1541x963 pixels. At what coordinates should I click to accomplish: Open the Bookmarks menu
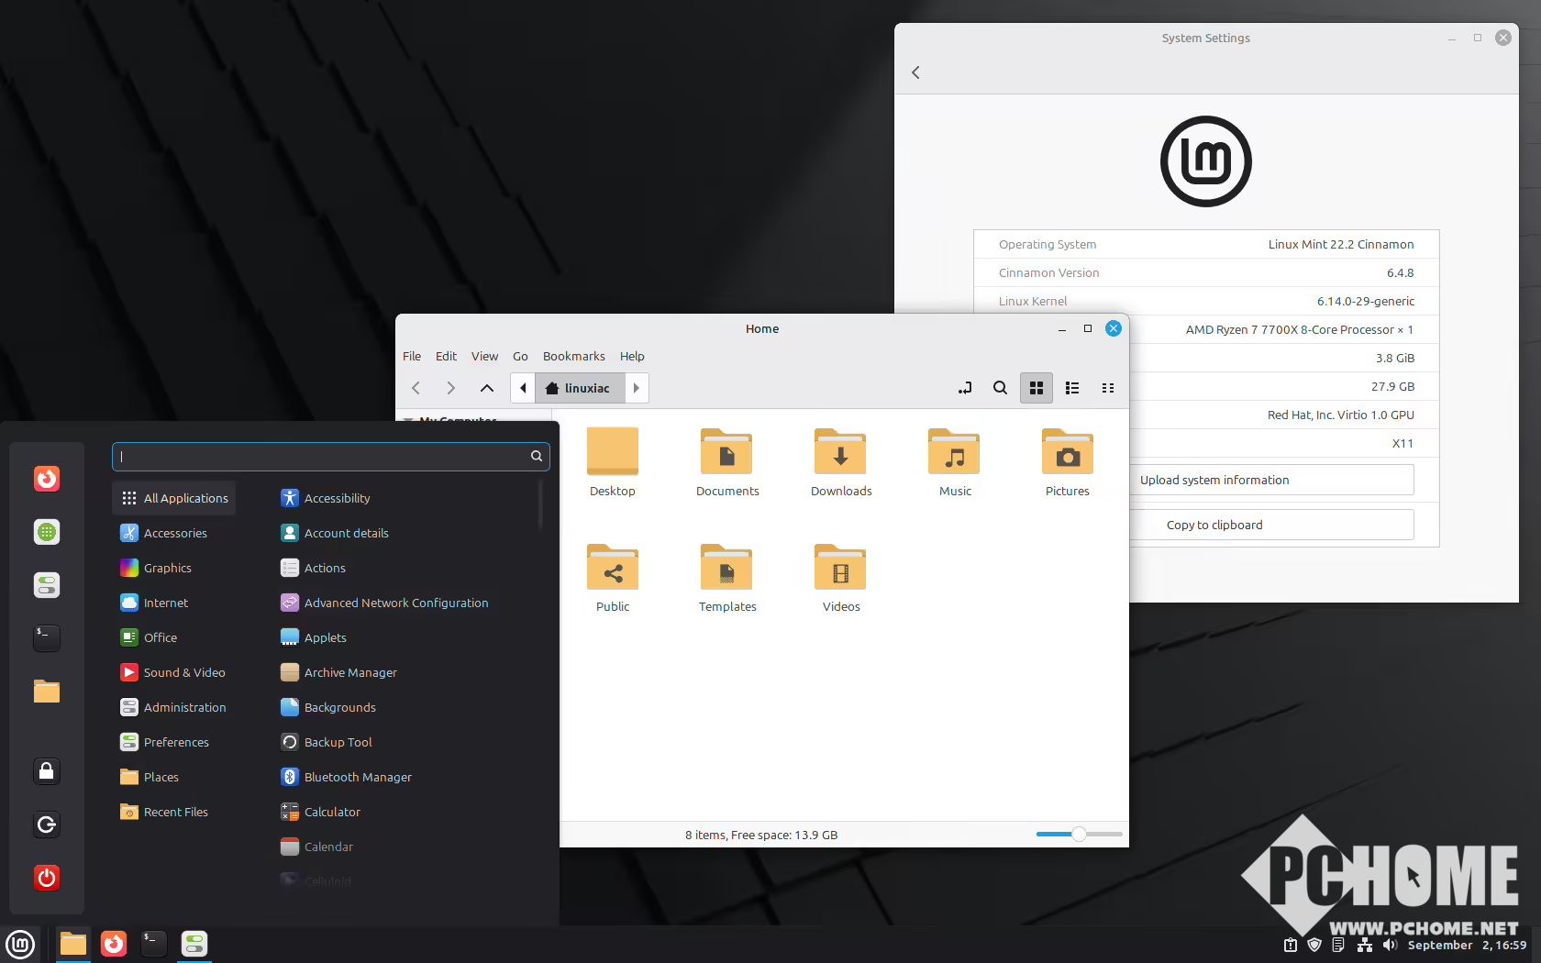tap(573, 356)
